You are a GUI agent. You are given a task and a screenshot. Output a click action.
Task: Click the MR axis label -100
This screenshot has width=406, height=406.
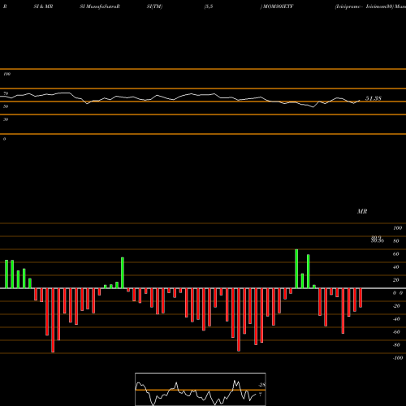pos(398,358)
